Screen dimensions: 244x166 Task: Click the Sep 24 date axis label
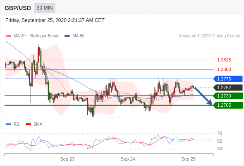click(x=128, y=159)
